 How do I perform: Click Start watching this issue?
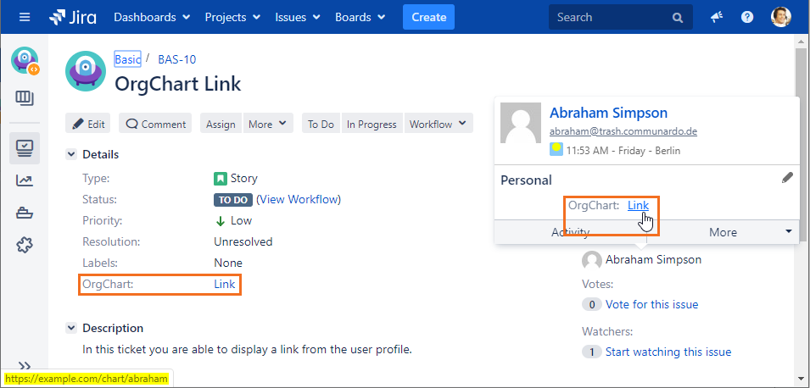click(668, 352)
